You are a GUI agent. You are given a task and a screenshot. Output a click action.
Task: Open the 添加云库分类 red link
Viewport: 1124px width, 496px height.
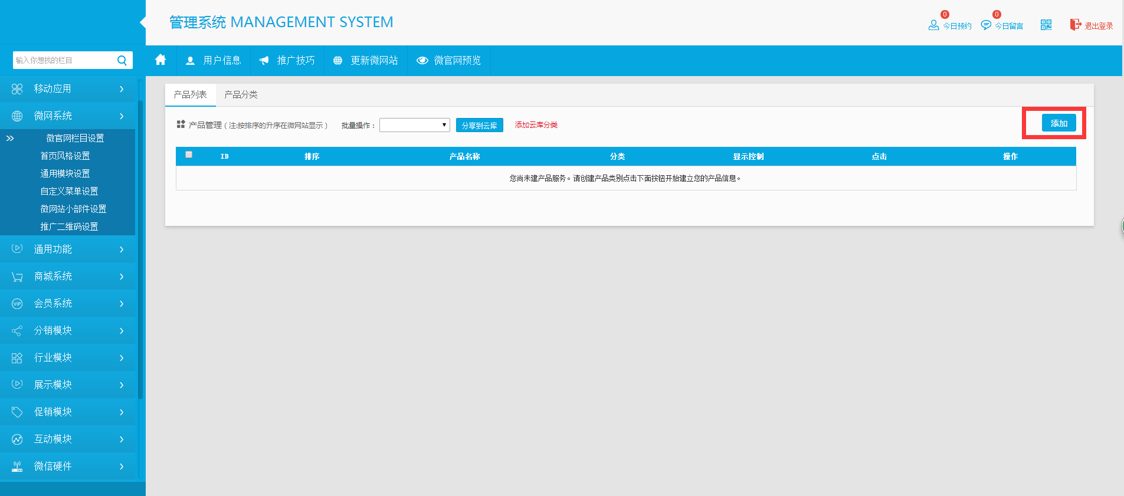[536, 125]
